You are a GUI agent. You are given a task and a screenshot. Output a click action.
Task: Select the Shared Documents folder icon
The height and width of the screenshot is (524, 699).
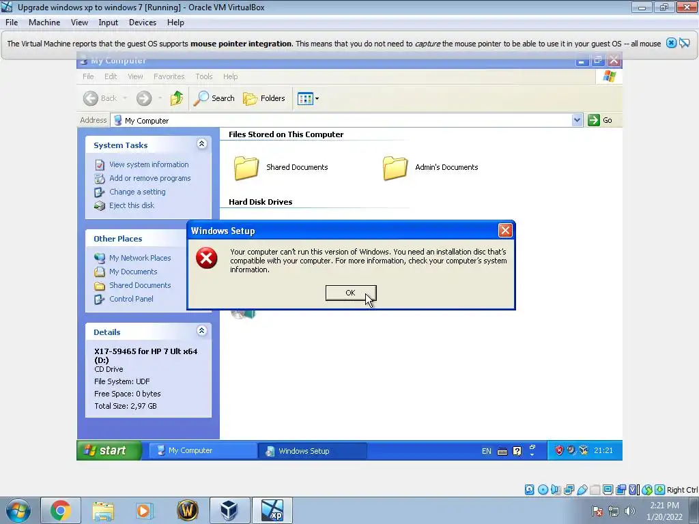[x=246, y=168]
